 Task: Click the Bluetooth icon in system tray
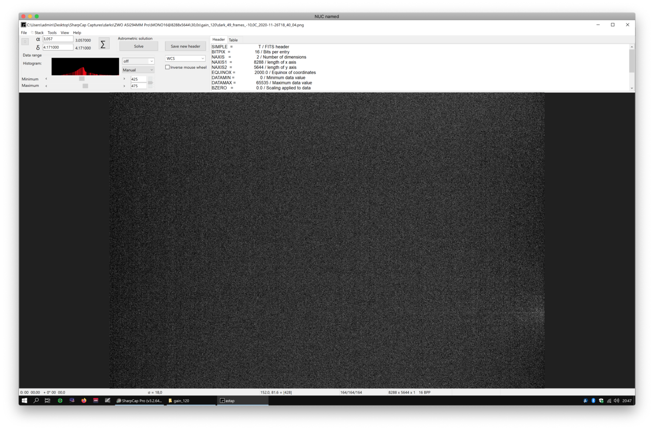tap(593, 400)
